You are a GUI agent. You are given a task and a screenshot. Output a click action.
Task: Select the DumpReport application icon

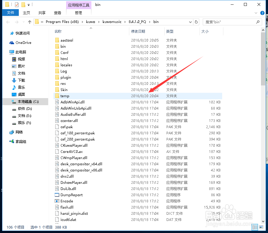coord(57,195)
